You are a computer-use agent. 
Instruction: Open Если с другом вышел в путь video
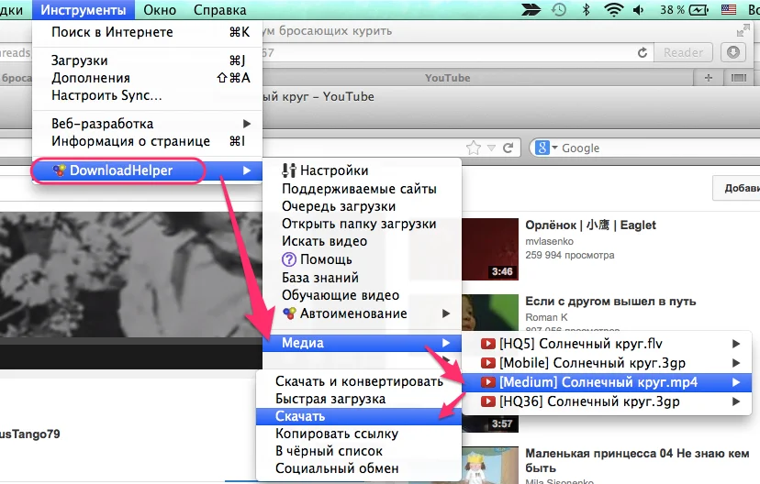pyautogui.click(x=610, y=301)
